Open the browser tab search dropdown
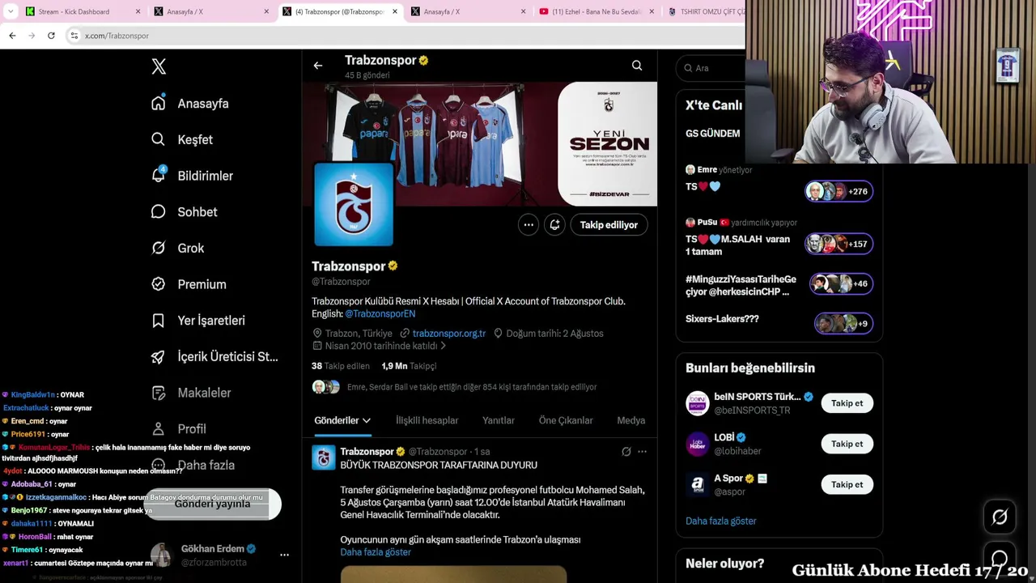The image size is (1036, 583). (x=11, y=11)
